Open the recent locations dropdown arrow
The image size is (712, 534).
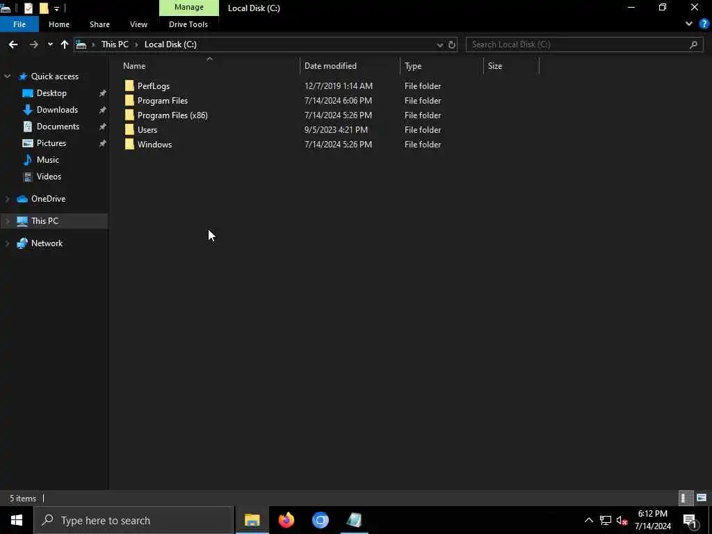(50, 44)
